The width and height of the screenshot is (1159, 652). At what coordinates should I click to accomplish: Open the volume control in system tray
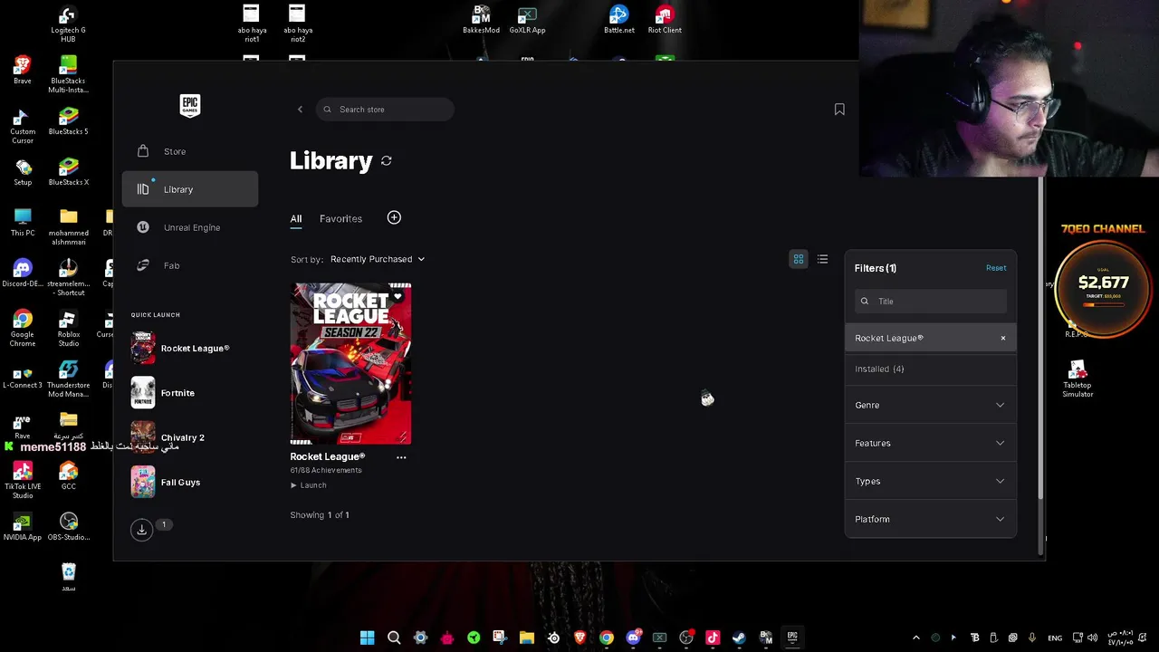(x=1093, y=638)
